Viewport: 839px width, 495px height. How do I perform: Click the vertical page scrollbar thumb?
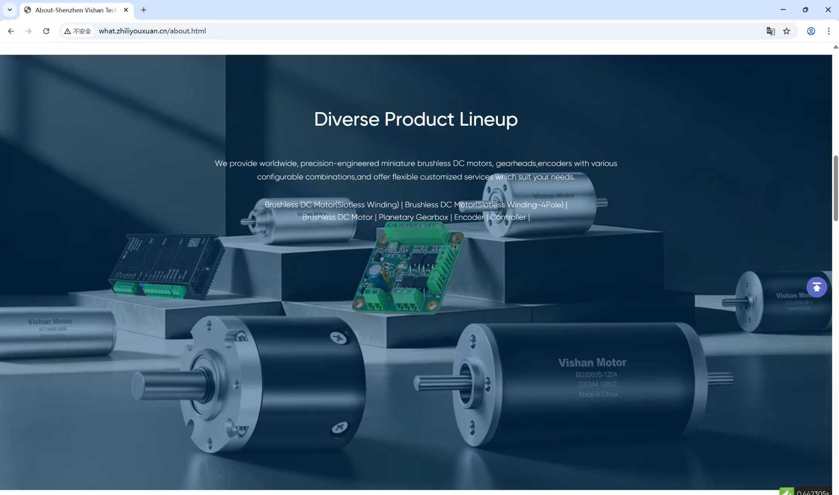836,188
